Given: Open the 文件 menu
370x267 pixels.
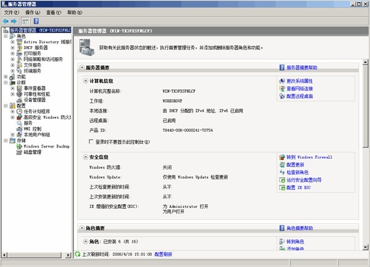Looking at the screenshot, I should click(12, 12).
